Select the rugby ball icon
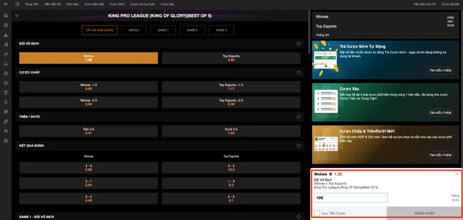This screenshot has width=463, height=220. (x=6, y=121)
